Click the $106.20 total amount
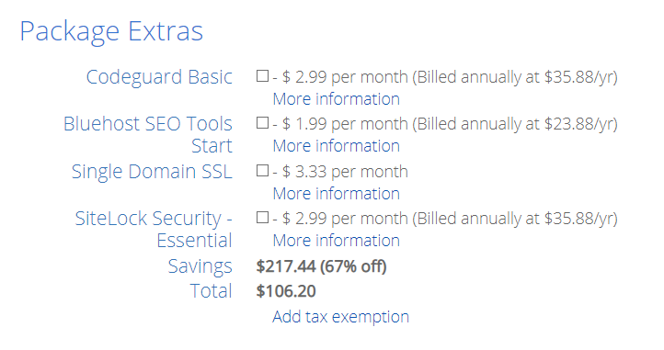The height and width of the screenshot is (350, 664). [x=286, y=291]
